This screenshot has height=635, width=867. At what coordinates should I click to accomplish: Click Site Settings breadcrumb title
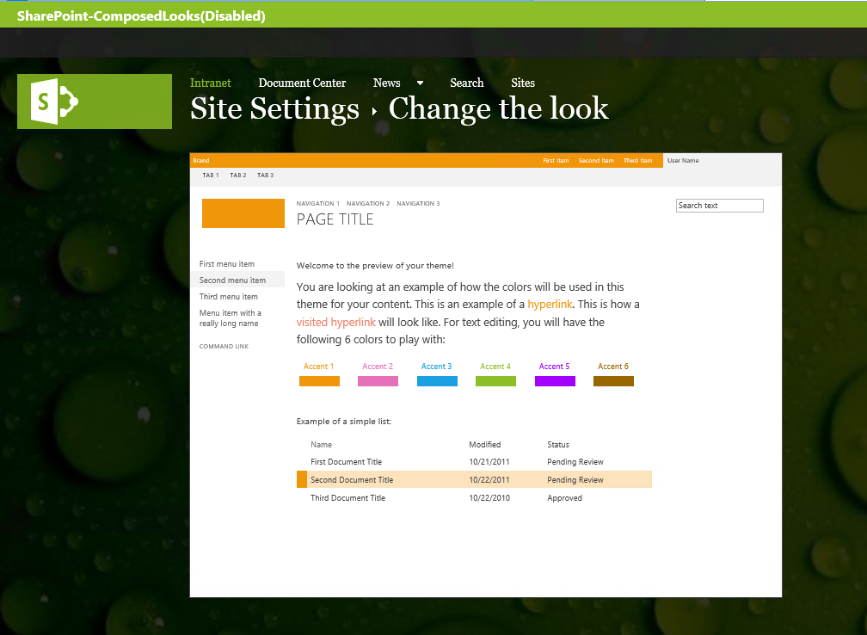[275, 108]
